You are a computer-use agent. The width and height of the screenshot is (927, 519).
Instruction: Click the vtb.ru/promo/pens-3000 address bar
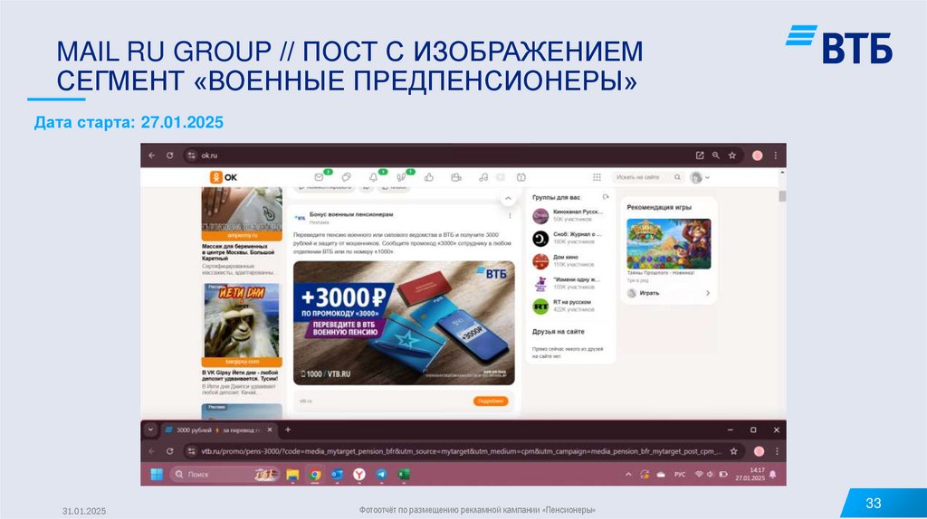coord(461,451)
